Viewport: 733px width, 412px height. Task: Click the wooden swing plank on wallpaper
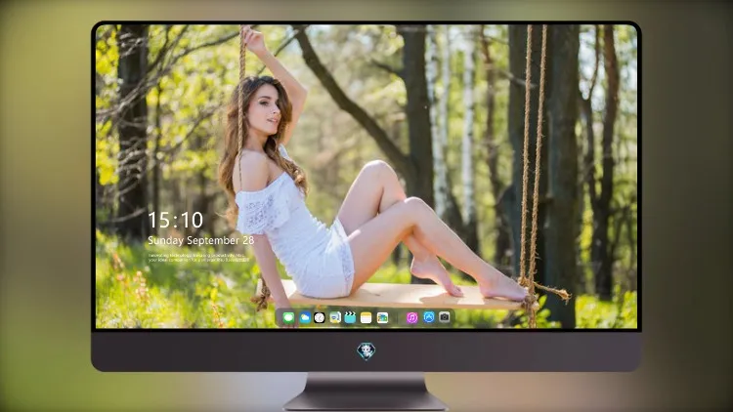pos(393,295)
